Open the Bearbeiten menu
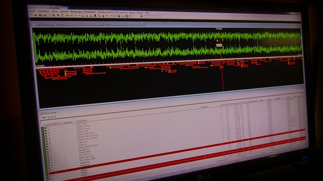 [43, 11]
